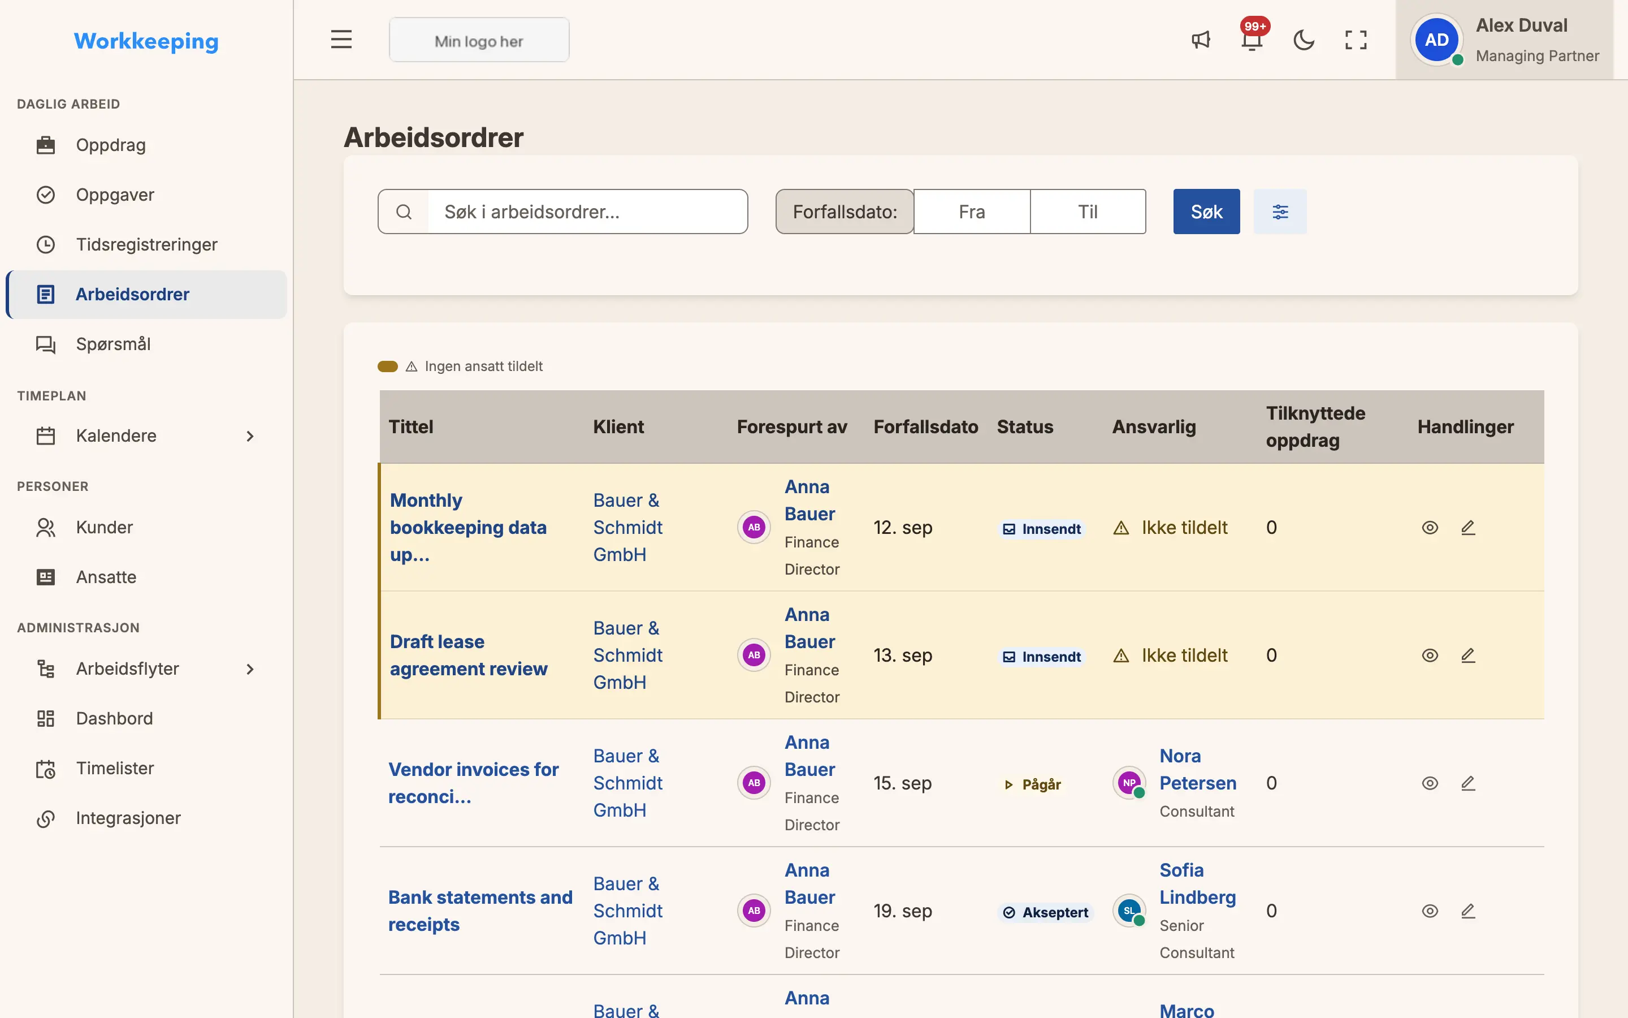Edit the Draft lease agreement review order
1628x1018 pixels.
1468,655
